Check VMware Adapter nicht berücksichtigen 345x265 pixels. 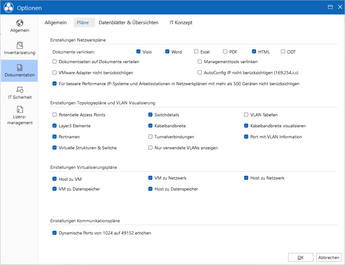[55, 73]
